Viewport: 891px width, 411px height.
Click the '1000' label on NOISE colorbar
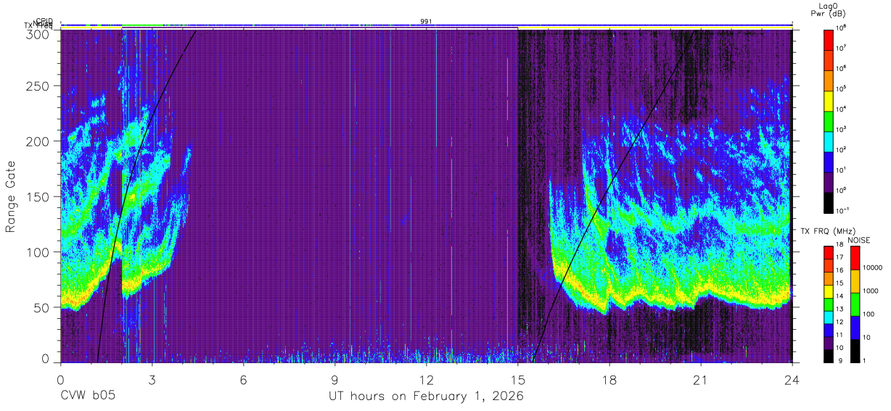[871, 291]
